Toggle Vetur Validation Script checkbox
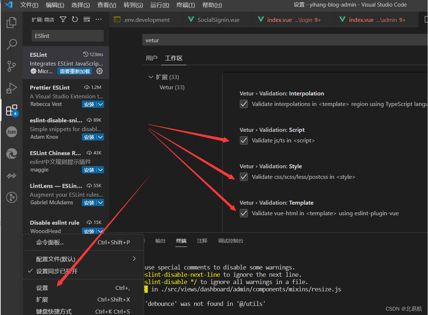 [x=244, y=141]
